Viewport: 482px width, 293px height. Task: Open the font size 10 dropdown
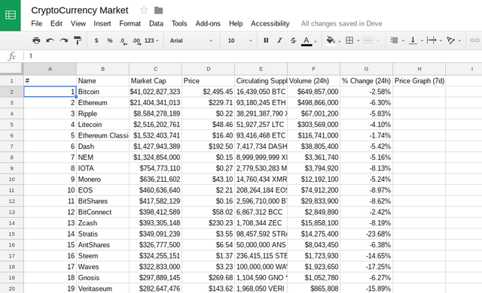coord(239,41)
